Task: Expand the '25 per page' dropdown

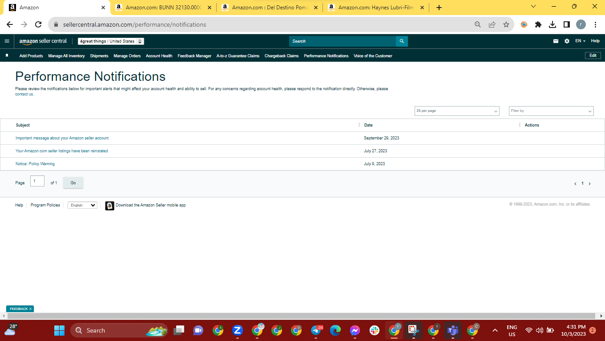Action: coord(457,111)
